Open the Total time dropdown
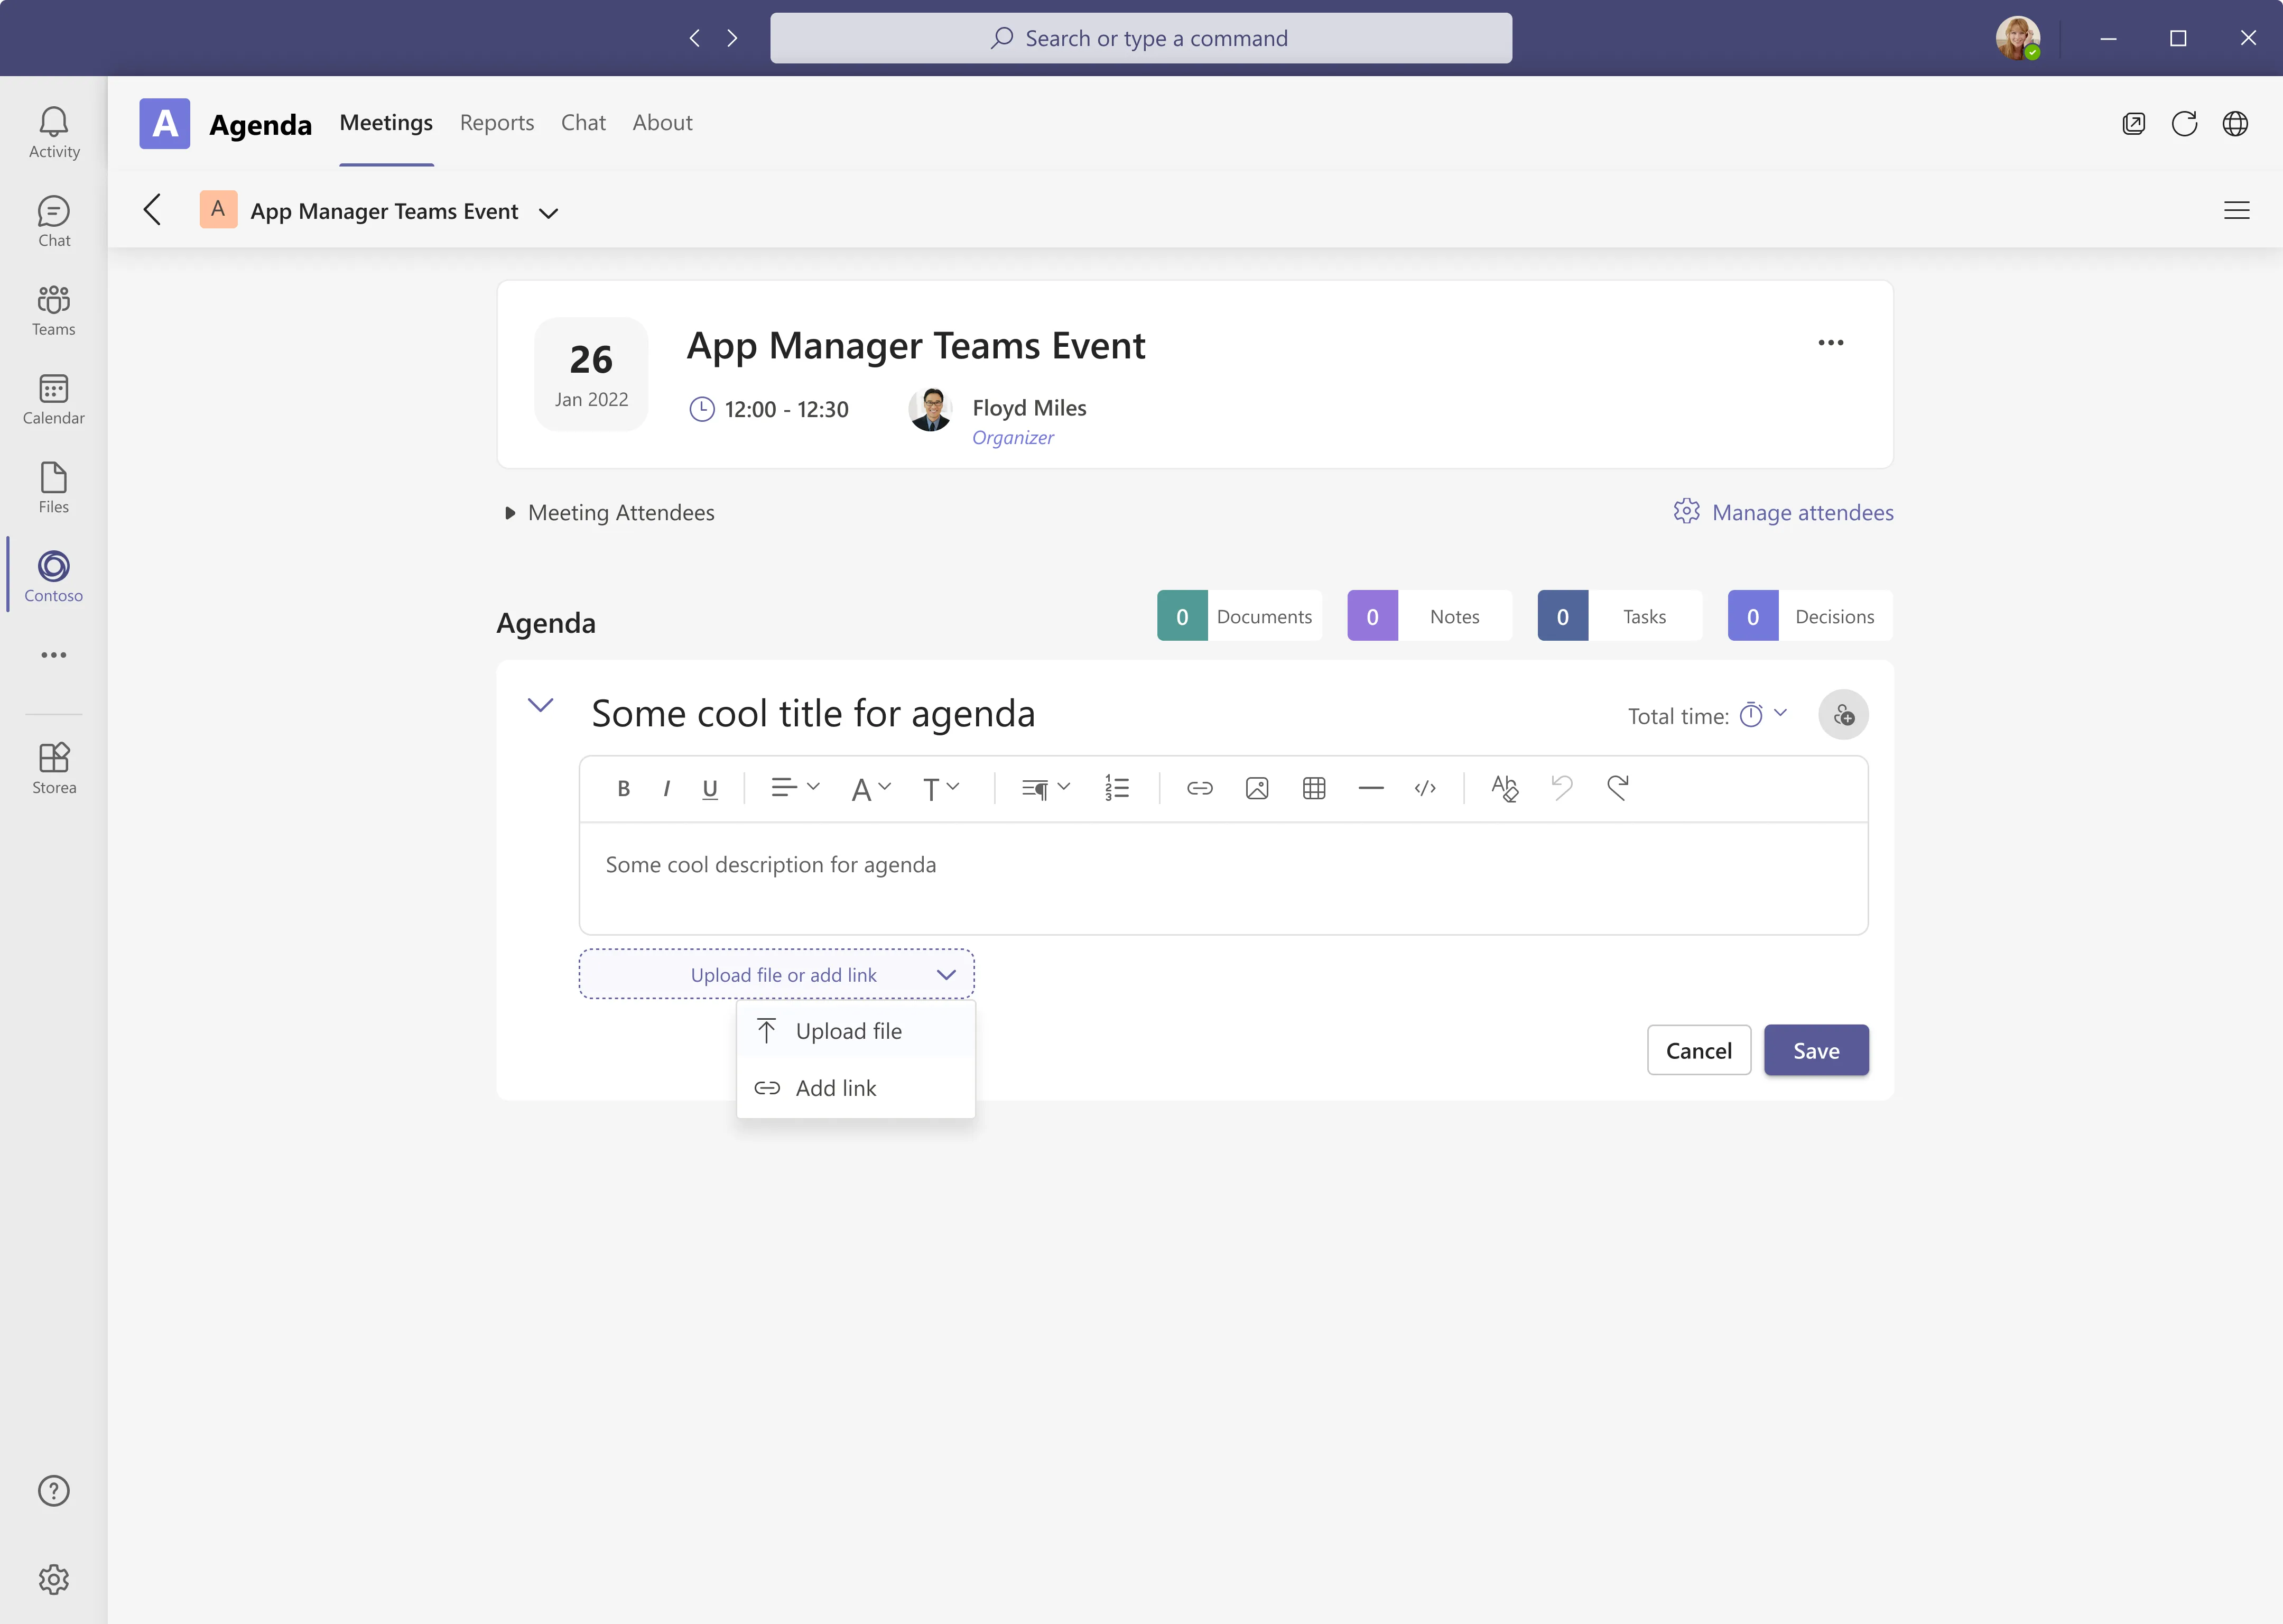The height and width of the screenshot is (1624, 2283). tap(1764, 715)
